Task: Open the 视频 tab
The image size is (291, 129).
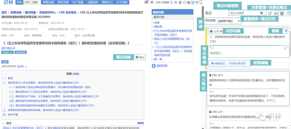Action: 35,2
